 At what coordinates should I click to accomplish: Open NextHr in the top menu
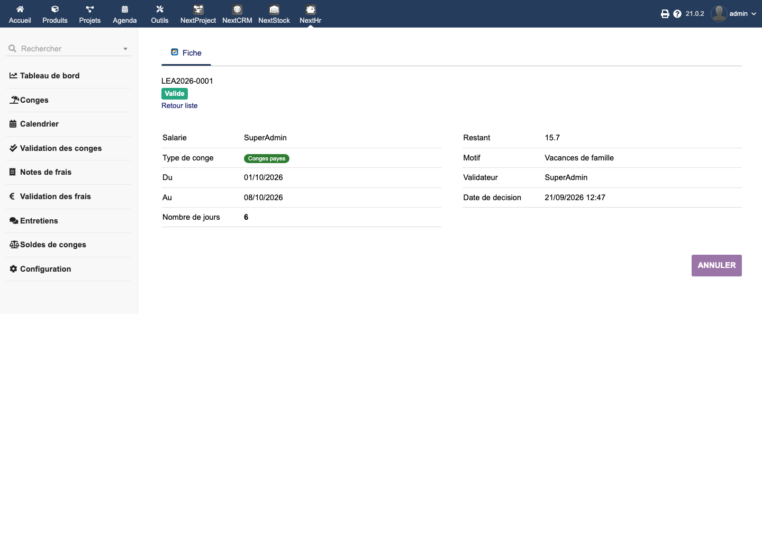(x=311, y=14)
